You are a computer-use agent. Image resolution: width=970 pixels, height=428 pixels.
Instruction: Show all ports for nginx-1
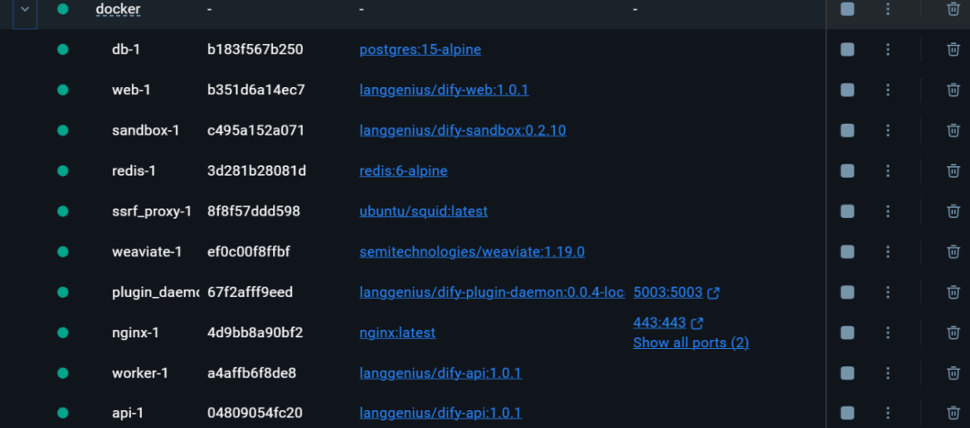(691, 343)
